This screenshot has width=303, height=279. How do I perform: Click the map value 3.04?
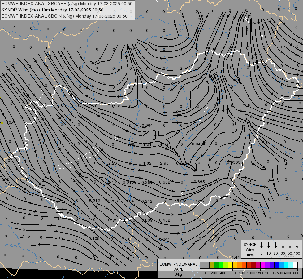click(129, 201)
